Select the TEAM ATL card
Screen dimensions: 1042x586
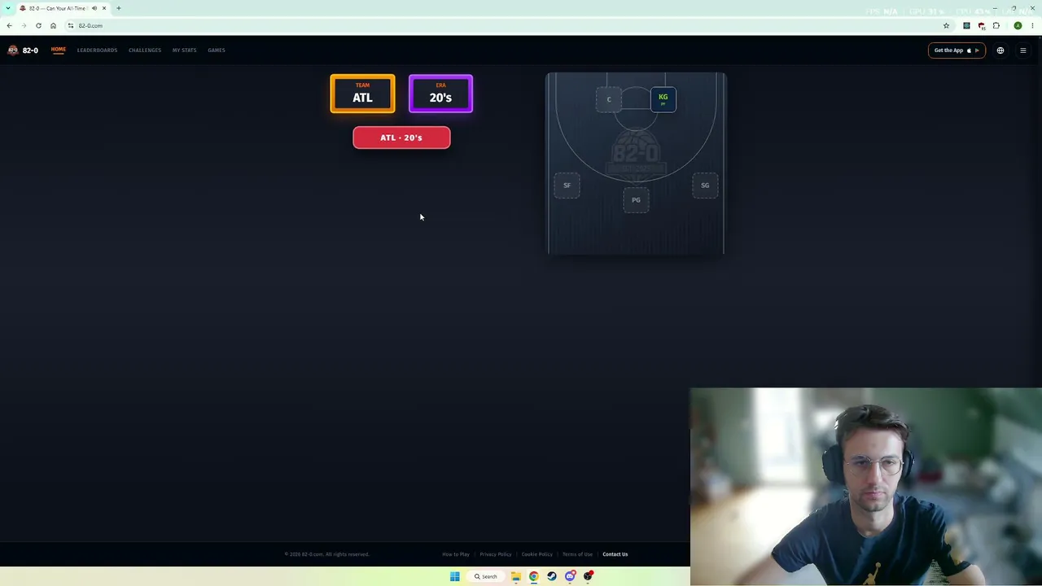coord(362,94)
